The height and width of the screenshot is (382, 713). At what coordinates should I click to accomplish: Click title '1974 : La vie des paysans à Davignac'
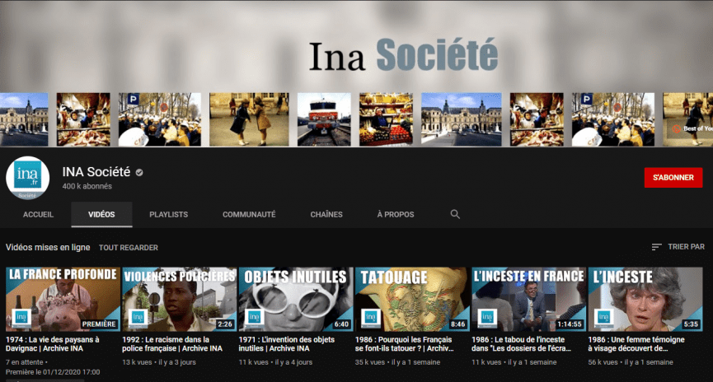click(52, 344)
